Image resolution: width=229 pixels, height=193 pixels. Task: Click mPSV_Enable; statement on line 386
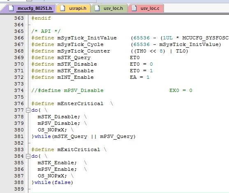point(57,169)
